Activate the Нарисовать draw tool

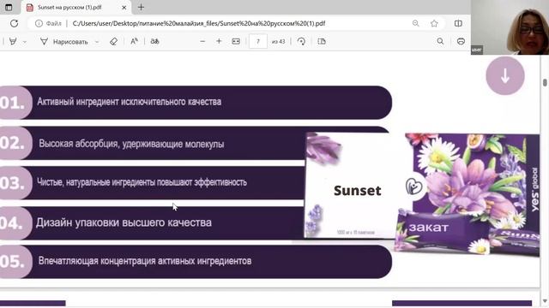tap(64, 42)
